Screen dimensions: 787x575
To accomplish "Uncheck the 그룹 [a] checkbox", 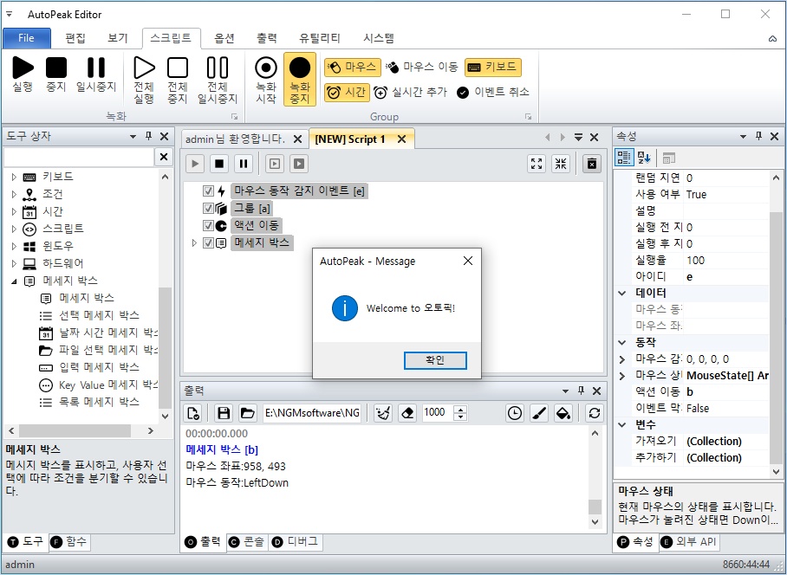I will pos(208,208).
